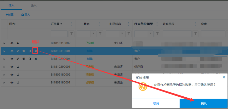
Task: View details with eye icon for BI1810310002
Action: click(x=12, y=43)
